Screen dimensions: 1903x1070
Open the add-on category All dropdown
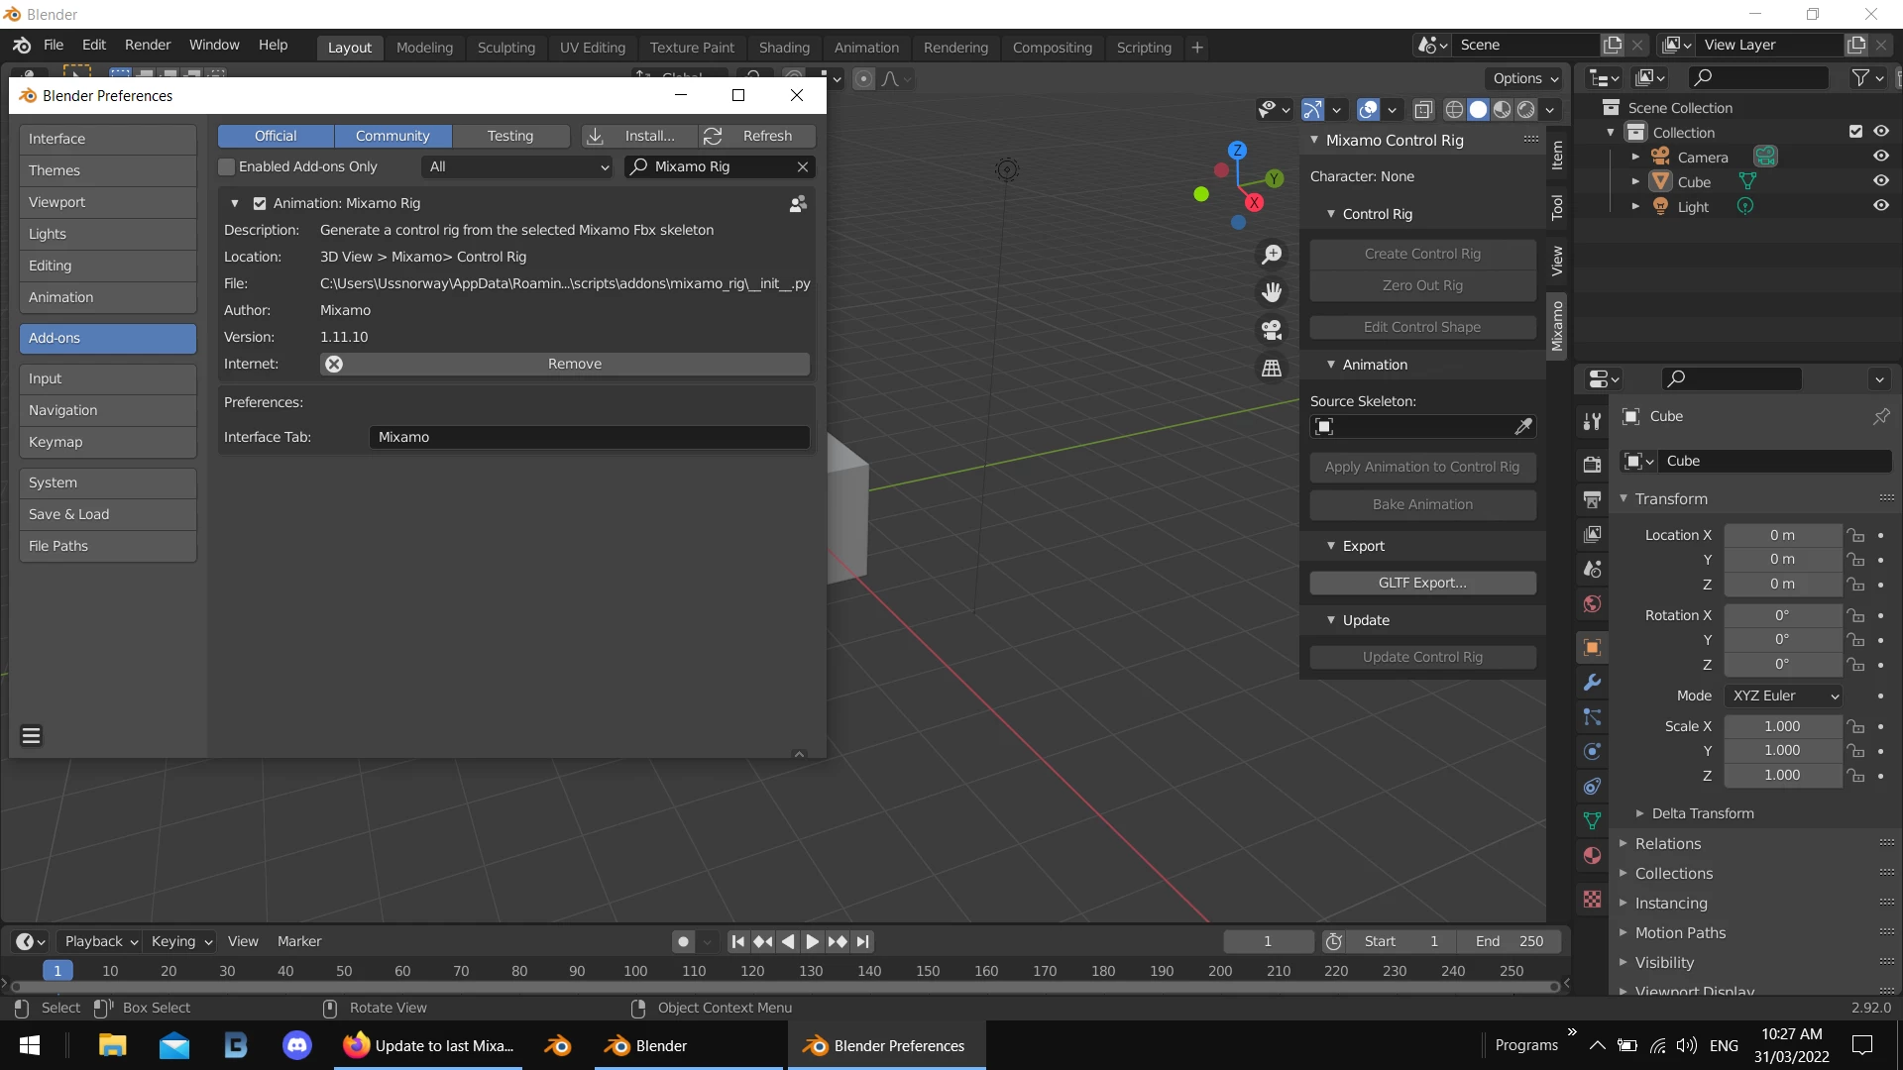pyautogui.click(x=518, y=166)
